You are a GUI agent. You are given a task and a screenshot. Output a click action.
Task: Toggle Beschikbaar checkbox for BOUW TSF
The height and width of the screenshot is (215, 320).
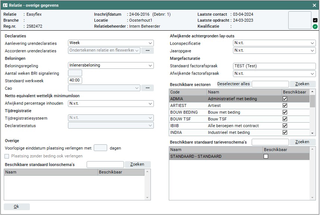(285, 119)
